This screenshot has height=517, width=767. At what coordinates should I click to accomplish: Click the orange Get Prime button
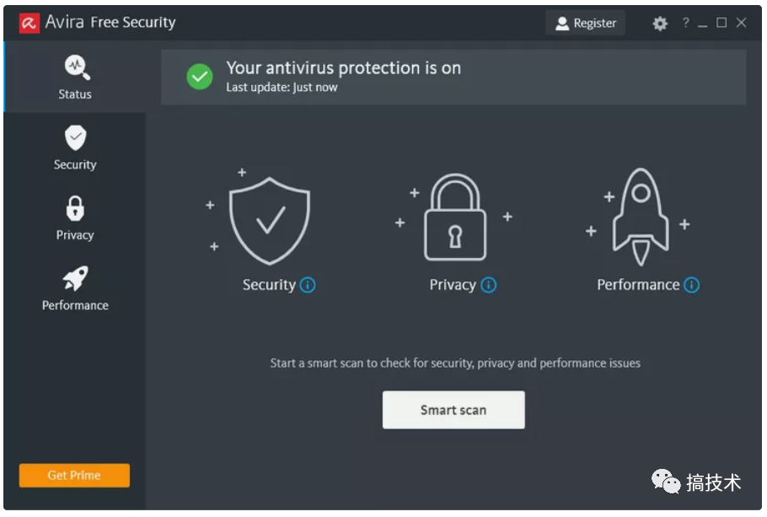click(x=74, y=475)
